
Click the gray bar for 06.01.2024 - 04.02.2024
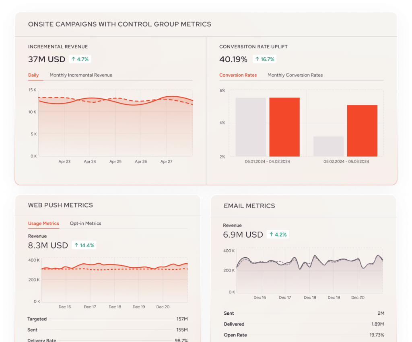251,127
